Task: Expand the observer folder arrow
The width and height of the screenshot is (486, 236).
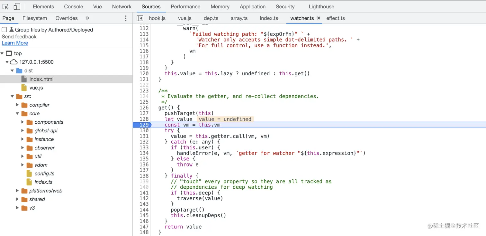Action: point(23,148)
